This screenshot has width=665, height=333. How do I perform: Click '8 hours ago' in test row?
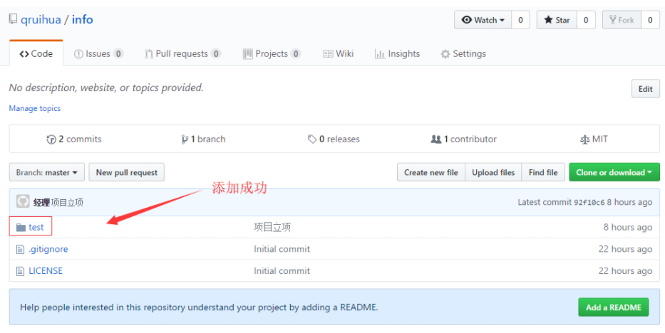(x=628, y=227)
